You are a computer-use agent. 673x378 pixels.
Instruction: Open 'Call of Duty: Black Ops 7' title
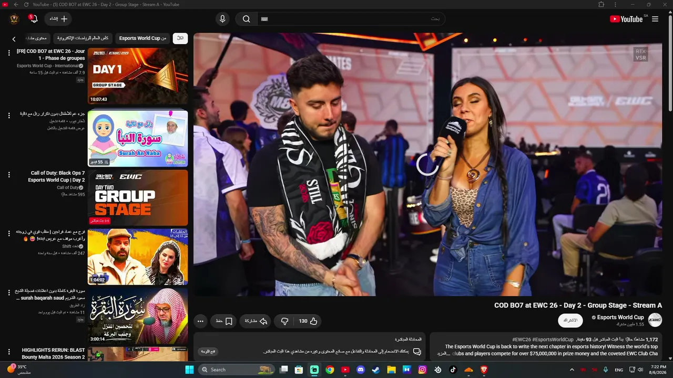tap(56, 176)
